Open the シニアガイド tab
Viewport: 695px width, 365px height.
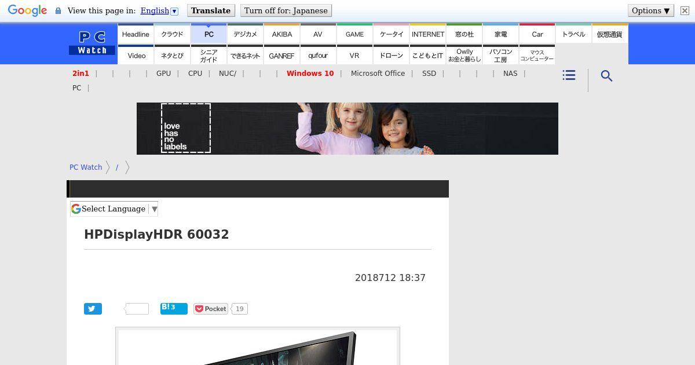tap(209, 55)
